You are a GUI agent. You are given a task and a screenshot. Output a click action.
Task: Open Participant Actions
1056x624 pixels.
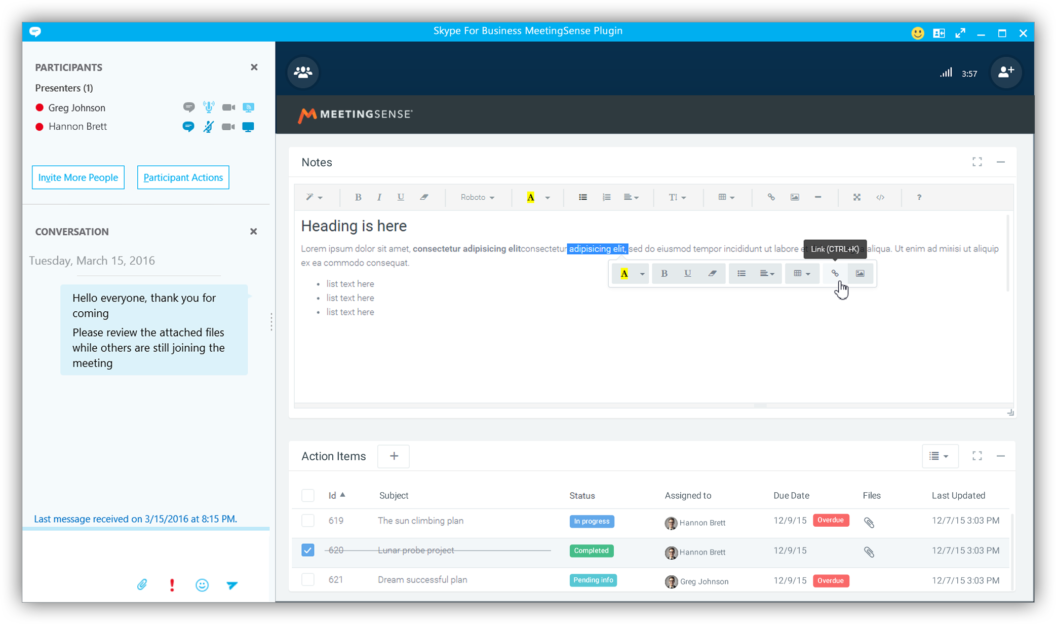(x=183, y=177)
